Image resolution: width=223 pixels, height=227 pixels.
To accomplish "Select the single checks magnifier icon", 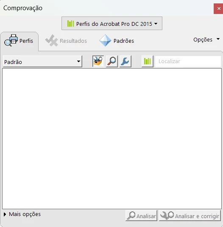I will 112,61.
